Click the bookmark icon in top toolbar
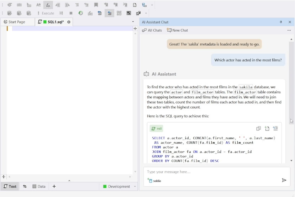The image size is (295, 197). pyautogui.click(x=96, y=5)
